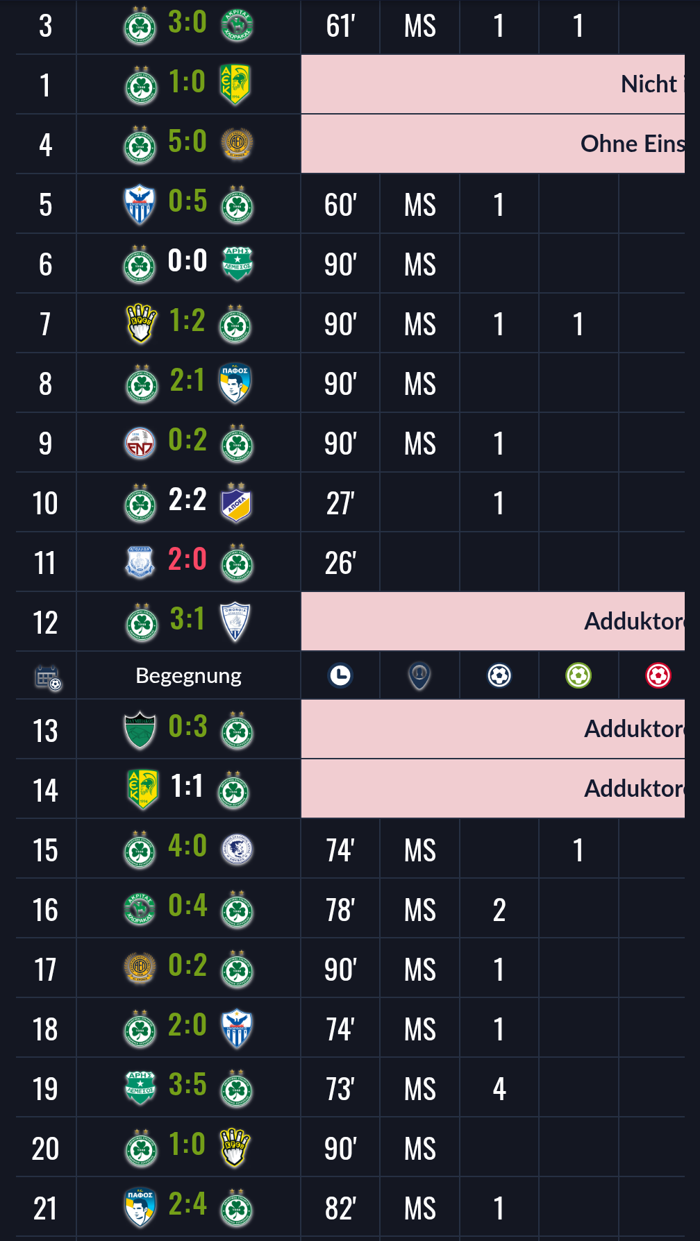Image resolution: width=700 pixels, height=1241 pixels.
Task: Open the 2:2 result in matchday 10
Action: point(187,500)
